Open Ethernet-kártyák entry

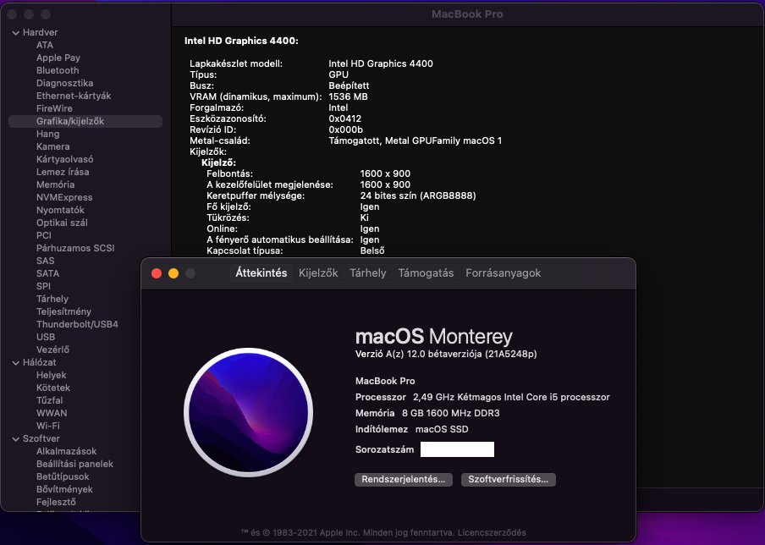74,96
